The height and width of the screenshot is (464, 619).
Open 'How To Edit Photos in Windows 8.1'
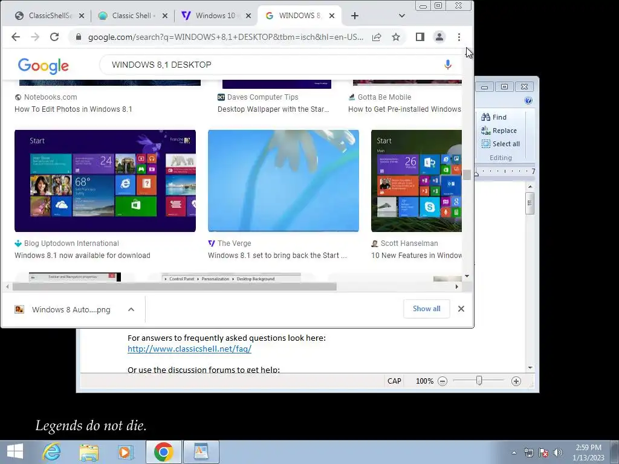73,109
